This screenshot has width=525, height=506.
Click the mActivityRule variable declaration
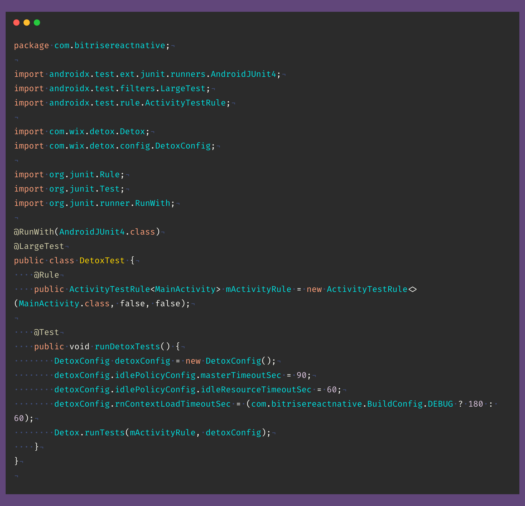[x=258, y=289]
